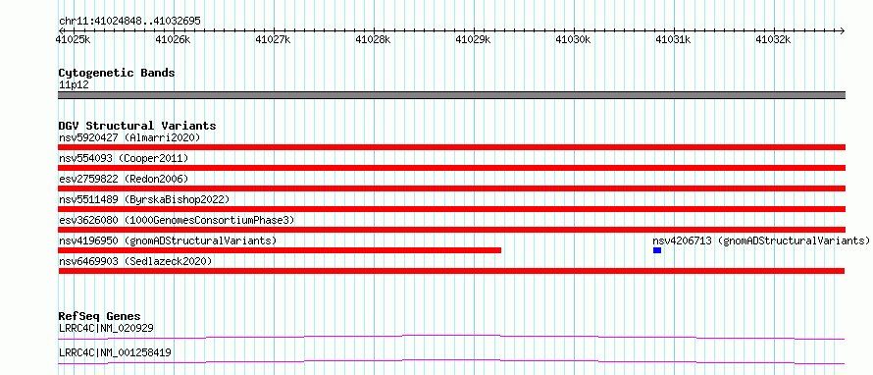Click the shorter red bar under nsv4196950
This screenshot has width=873, height=375.
(x=280, y=250)
